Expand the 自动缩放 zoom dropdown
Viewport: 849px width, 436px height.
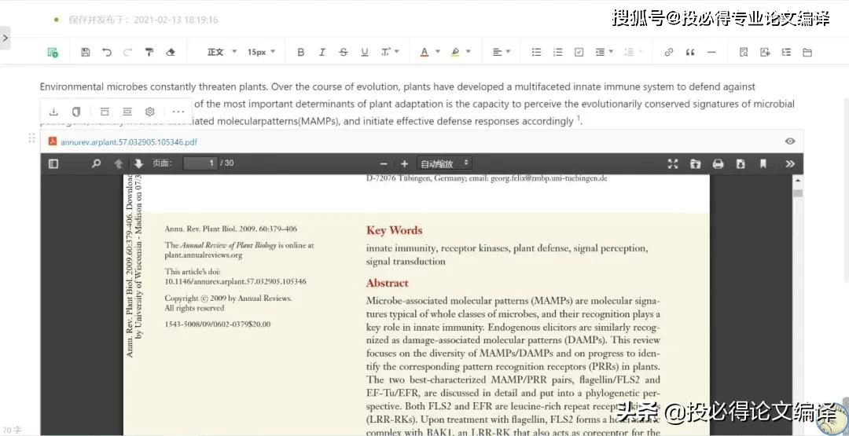[444, 163]
